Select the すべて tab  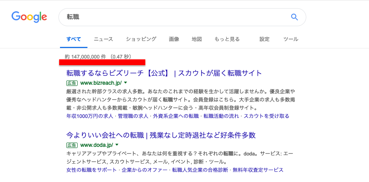74,39
